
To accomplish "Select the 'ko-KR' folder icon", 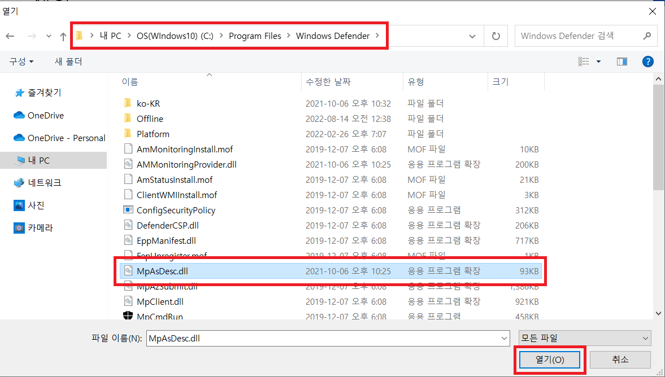I will (128, 103).
